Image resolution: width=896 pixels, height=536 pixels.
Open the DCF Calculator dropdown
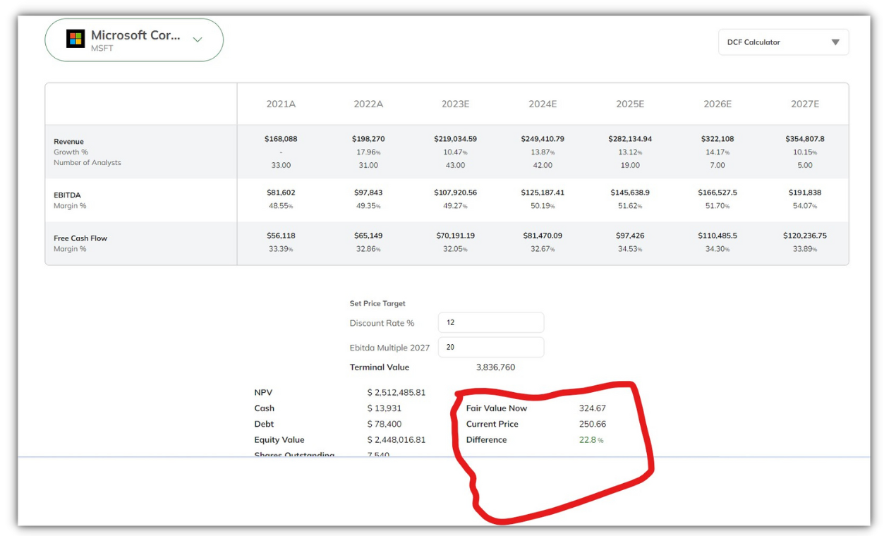[783, 42]
